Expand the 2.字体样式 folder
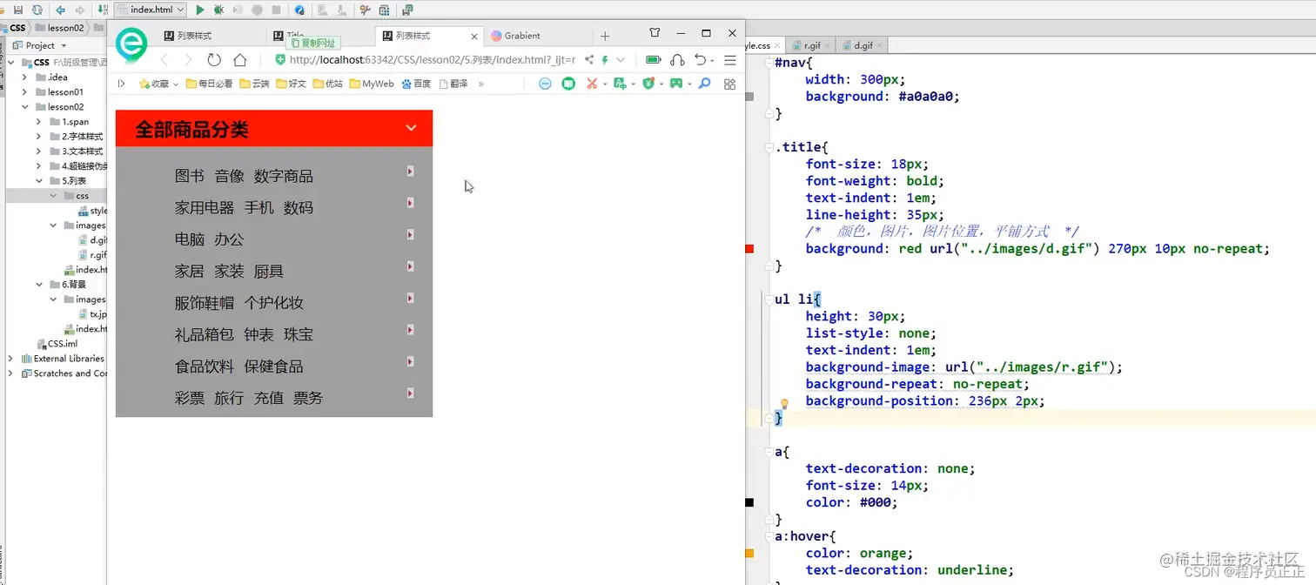Viewport: 1316px width, 585px height. tap(39, 137)
